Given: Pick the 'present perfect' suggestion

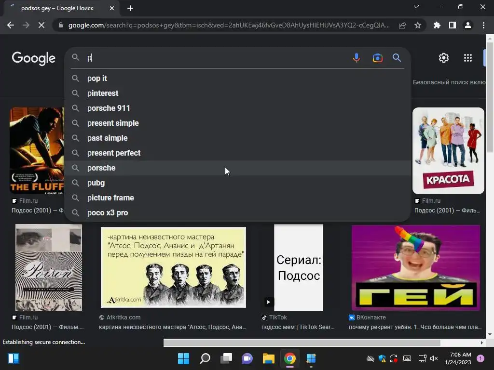Looking at the screenshot, I should coord(237,153).
